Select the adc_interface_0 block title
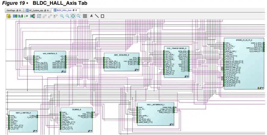The width and height of the screenshot is (267, 135). pos(50,53)
